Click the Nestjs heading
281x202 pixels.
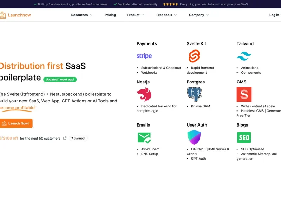coord(143,82)
